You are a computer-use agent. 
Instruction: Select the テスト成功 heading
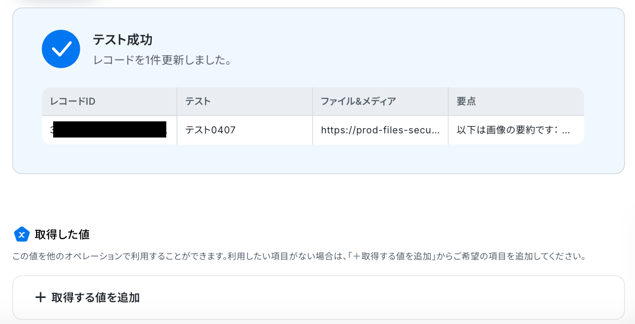click(123, 40)
